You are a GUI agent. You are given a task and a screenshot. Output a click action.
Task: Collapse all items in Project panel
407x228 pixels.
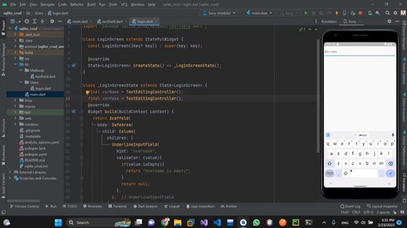(43, 22)
